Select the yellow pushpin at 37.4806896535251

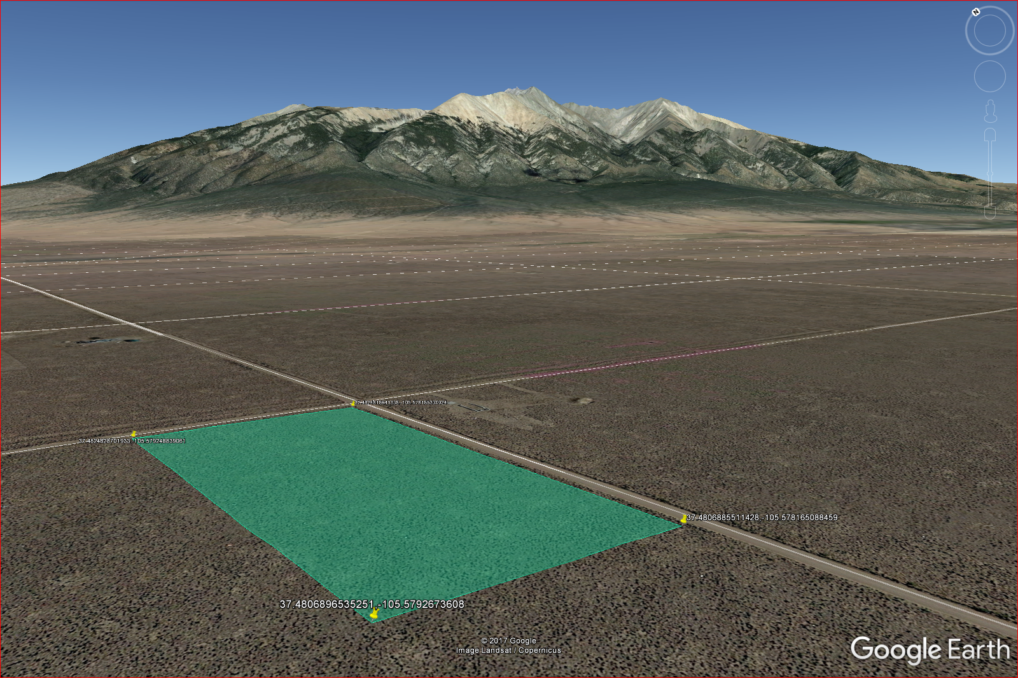(x=374, y=614)
